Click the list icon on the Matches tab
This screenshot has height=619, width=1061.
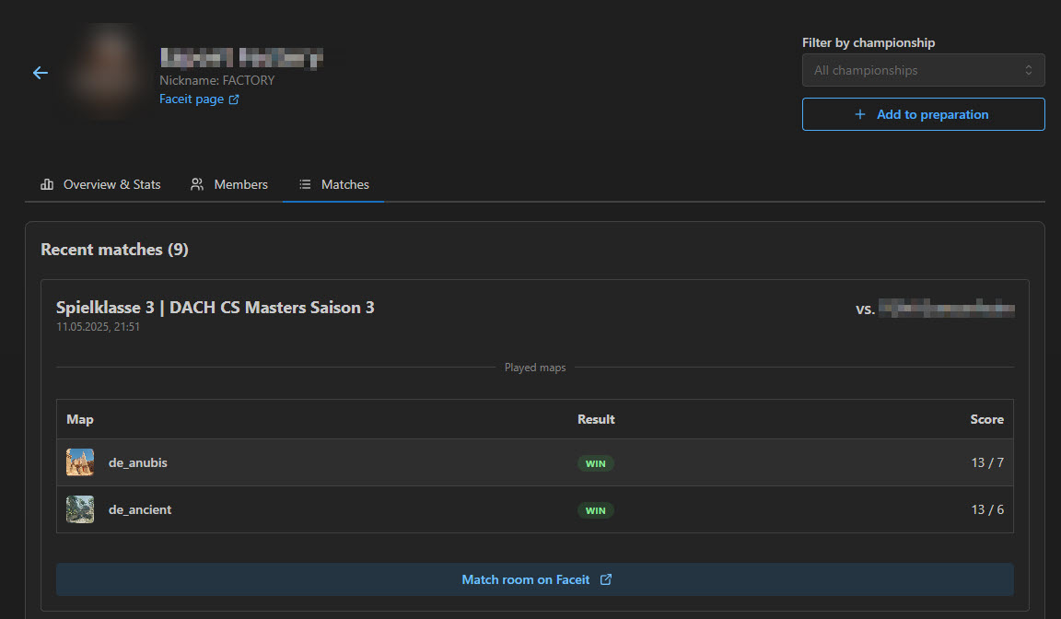tap(304, 184)
